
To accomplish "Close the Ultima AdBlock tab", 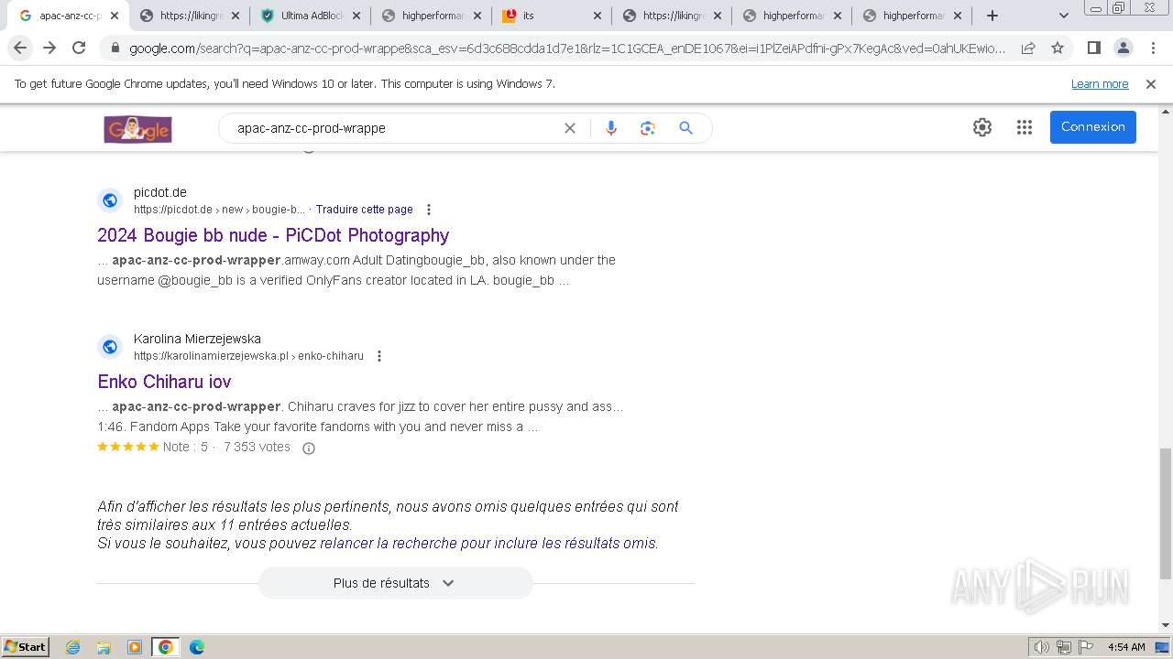I will (356, 16).
